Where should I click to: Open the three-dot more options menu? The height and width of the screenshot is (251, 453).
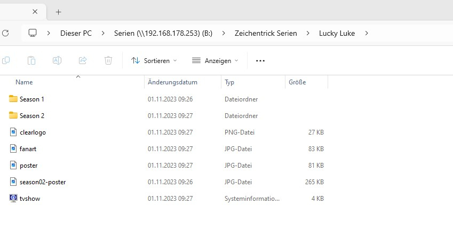point(260,60)
